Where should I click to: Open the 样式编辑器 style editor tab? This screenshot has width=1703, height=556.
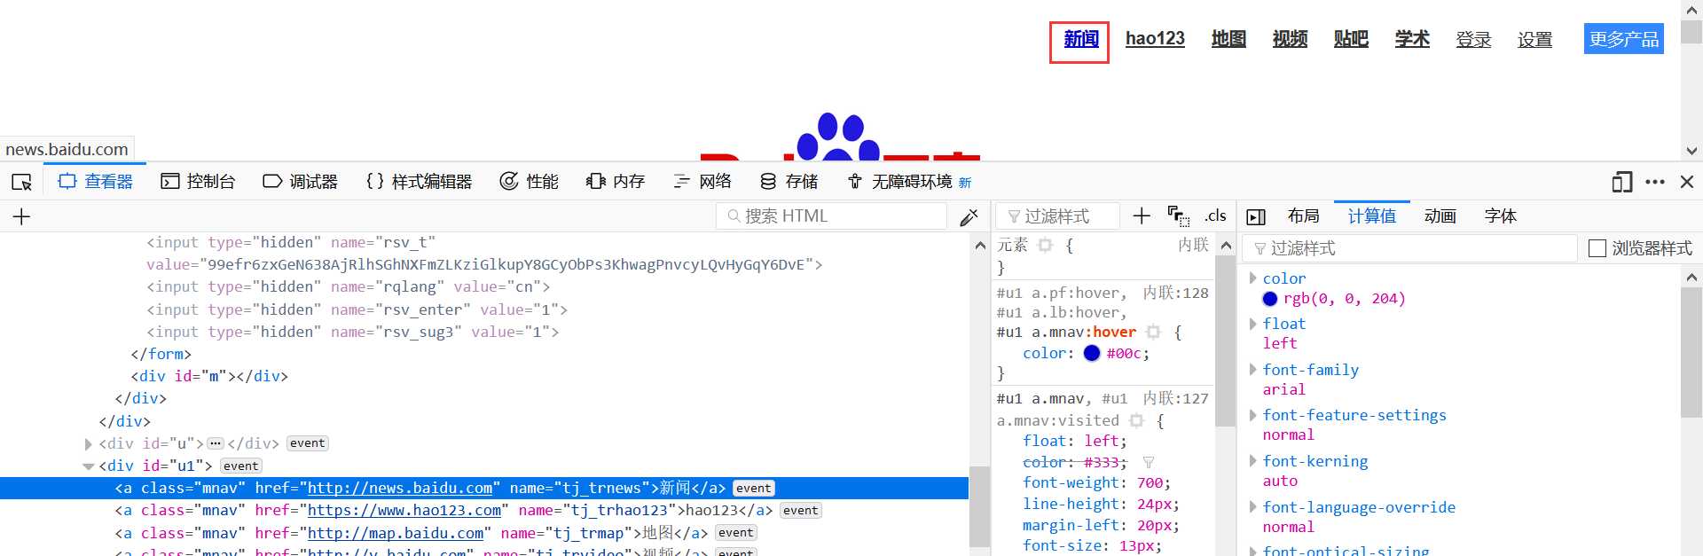click(419, 182)
